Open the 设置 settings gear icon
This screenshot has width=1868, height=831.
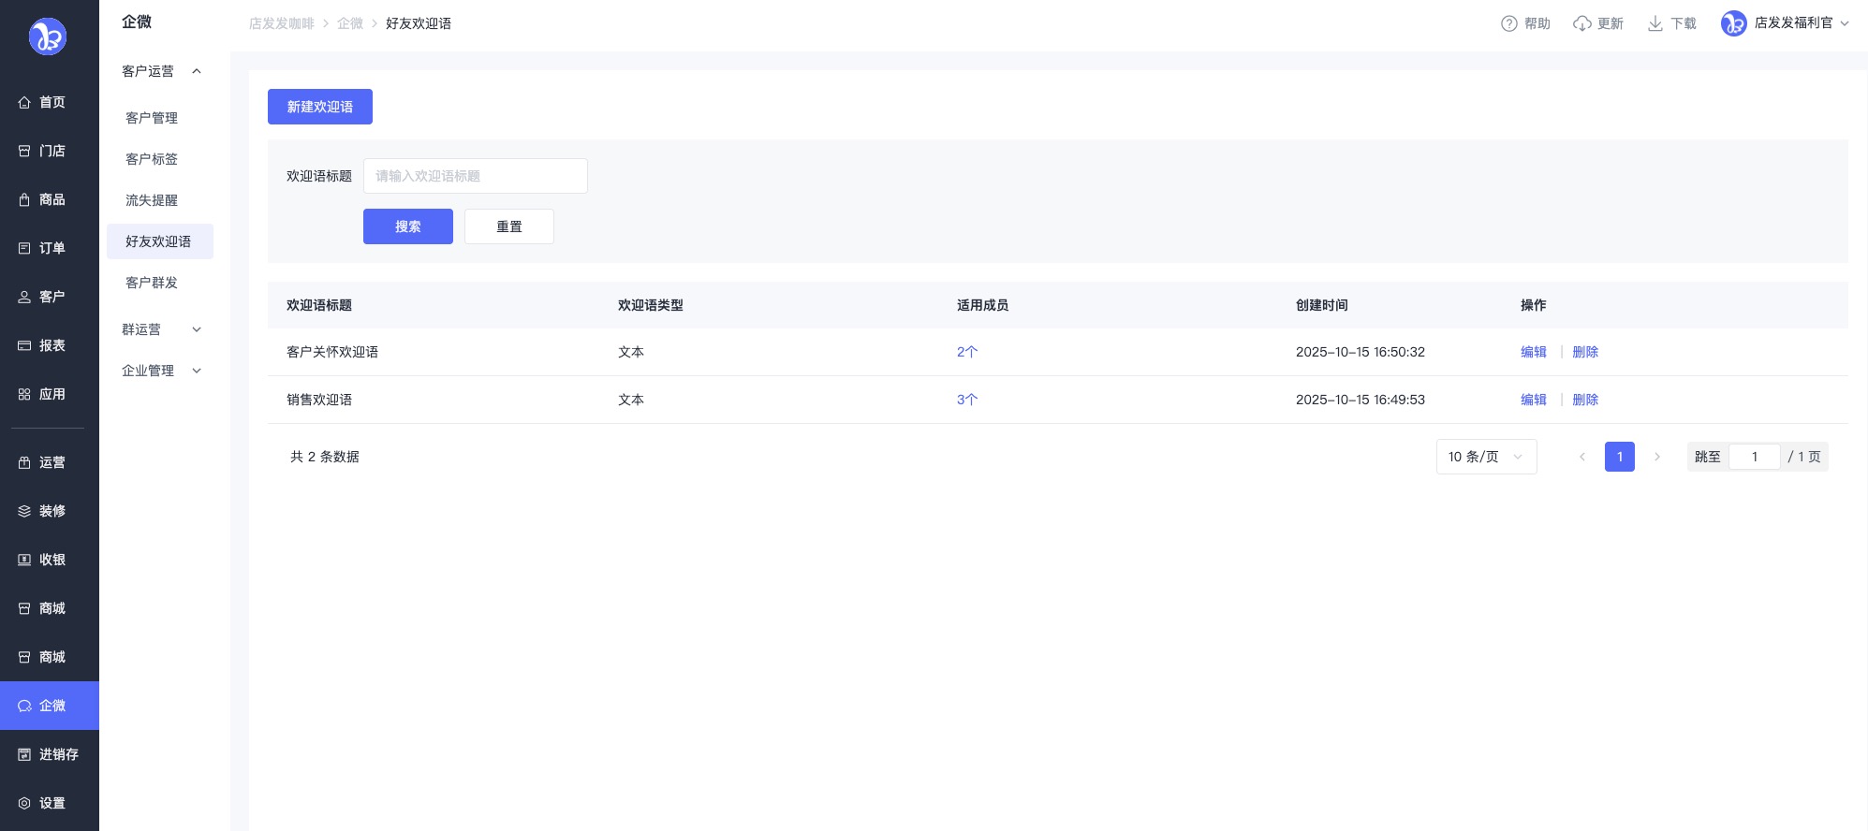24,803
